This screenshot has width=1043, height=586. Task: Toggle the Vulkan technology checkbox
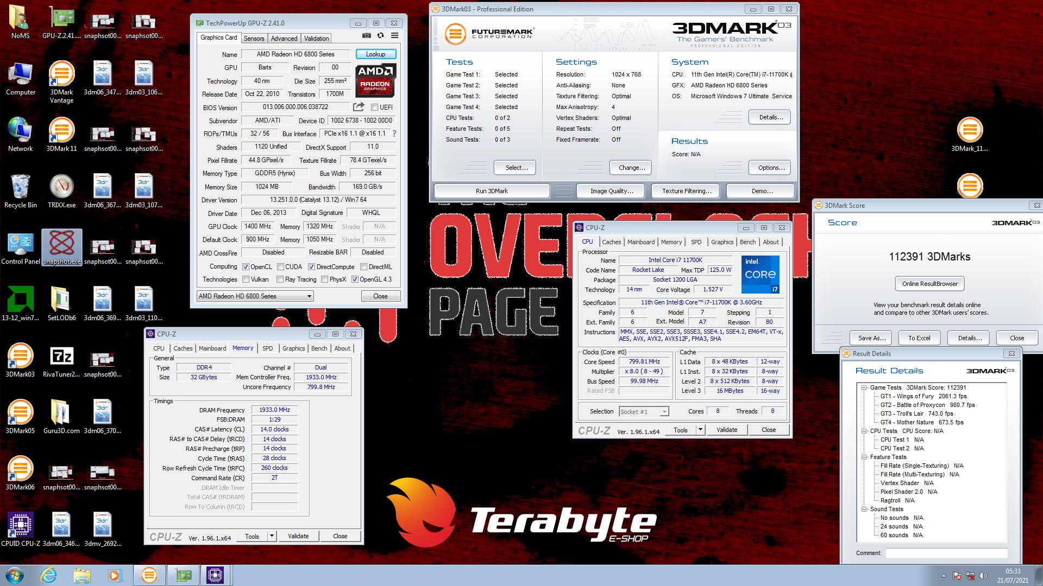click(246, 279)
